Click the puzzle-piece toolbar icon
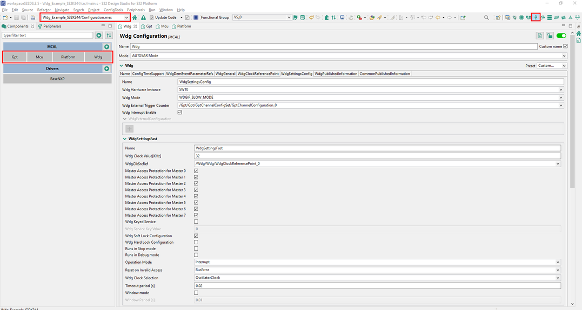Viewport: 582px width, 310px height. click(326, 17)
